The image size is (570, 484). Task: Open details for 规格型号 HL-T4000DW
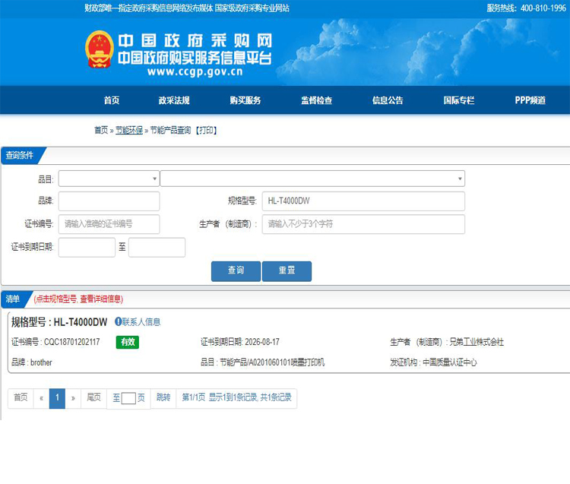(x=81, y=322)
